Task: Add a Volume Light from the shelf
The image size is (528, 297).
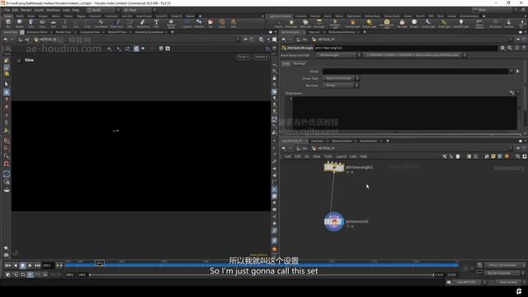Action: [x=352, y=23]
